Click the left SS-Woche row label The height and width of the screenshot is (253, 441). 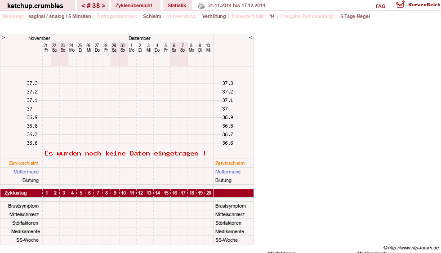click(x=27, y=240)
